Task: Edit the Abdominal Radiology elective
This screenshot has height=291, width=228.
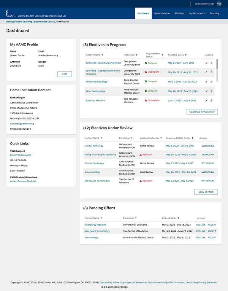Action: [x=206, y=82]
